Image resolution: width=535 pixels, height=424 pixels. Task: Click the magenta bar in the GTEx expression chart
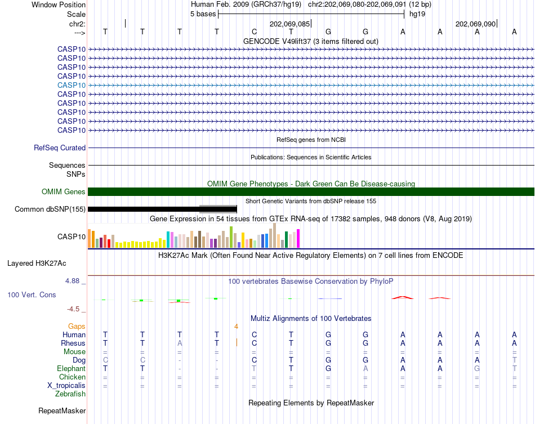(x=298, y=238)
